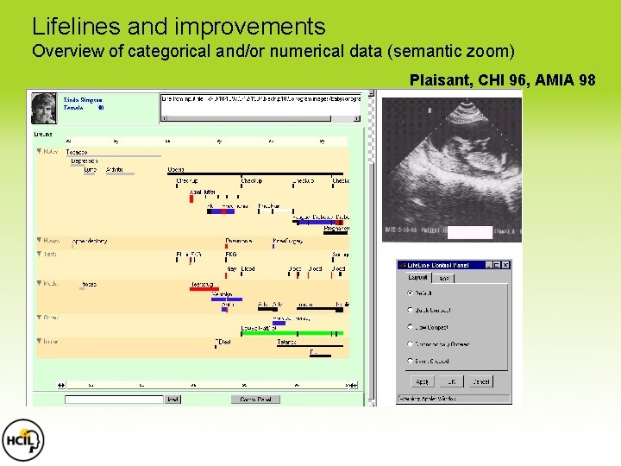Select the red Atrial flutter marker
The image size is (621, 466).
pyautogui.click(x=191, y=198)
